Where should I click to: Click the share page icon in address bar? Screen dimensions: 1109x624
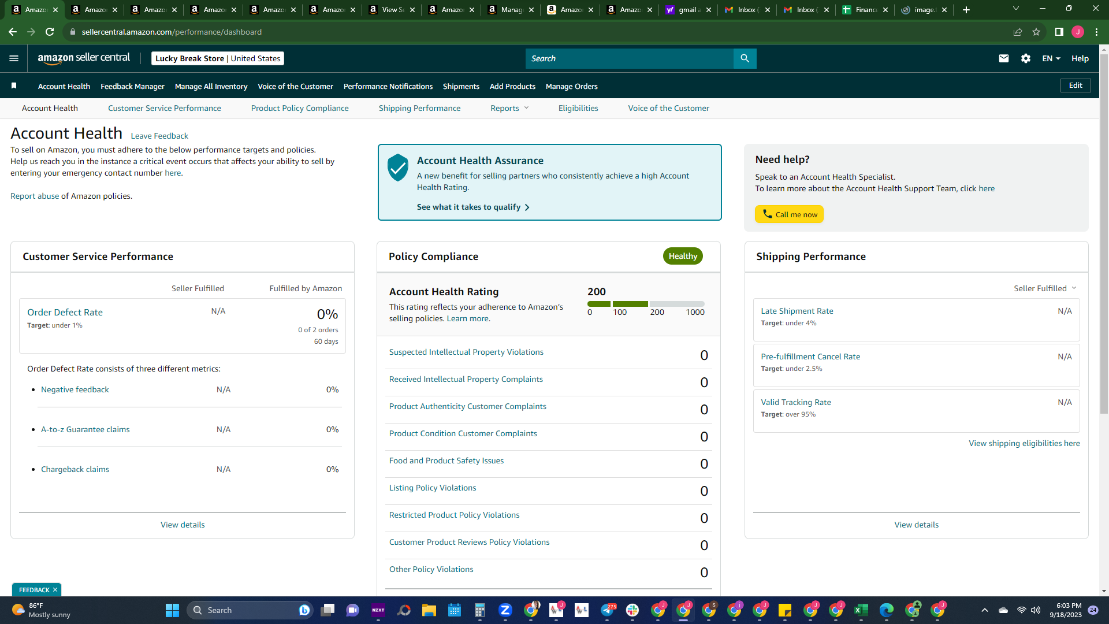tap(1018, 32)
